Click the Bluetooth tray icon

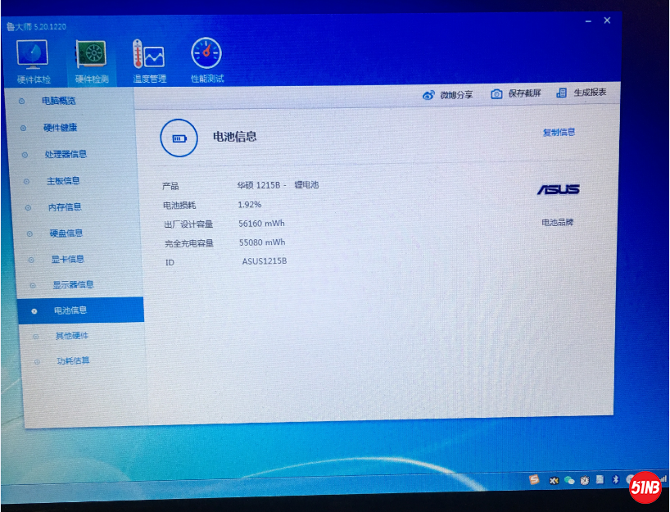pyautogui.click(x=615, y=479)
